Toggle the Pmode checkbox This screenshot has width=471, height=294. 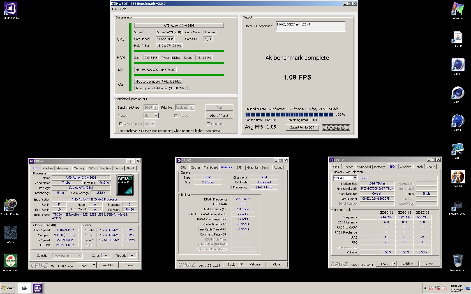(176, 116)
